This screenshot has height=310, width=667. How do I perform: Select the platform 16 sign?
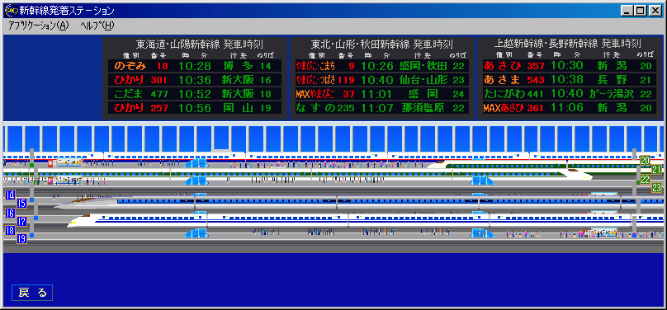point(10,213)
